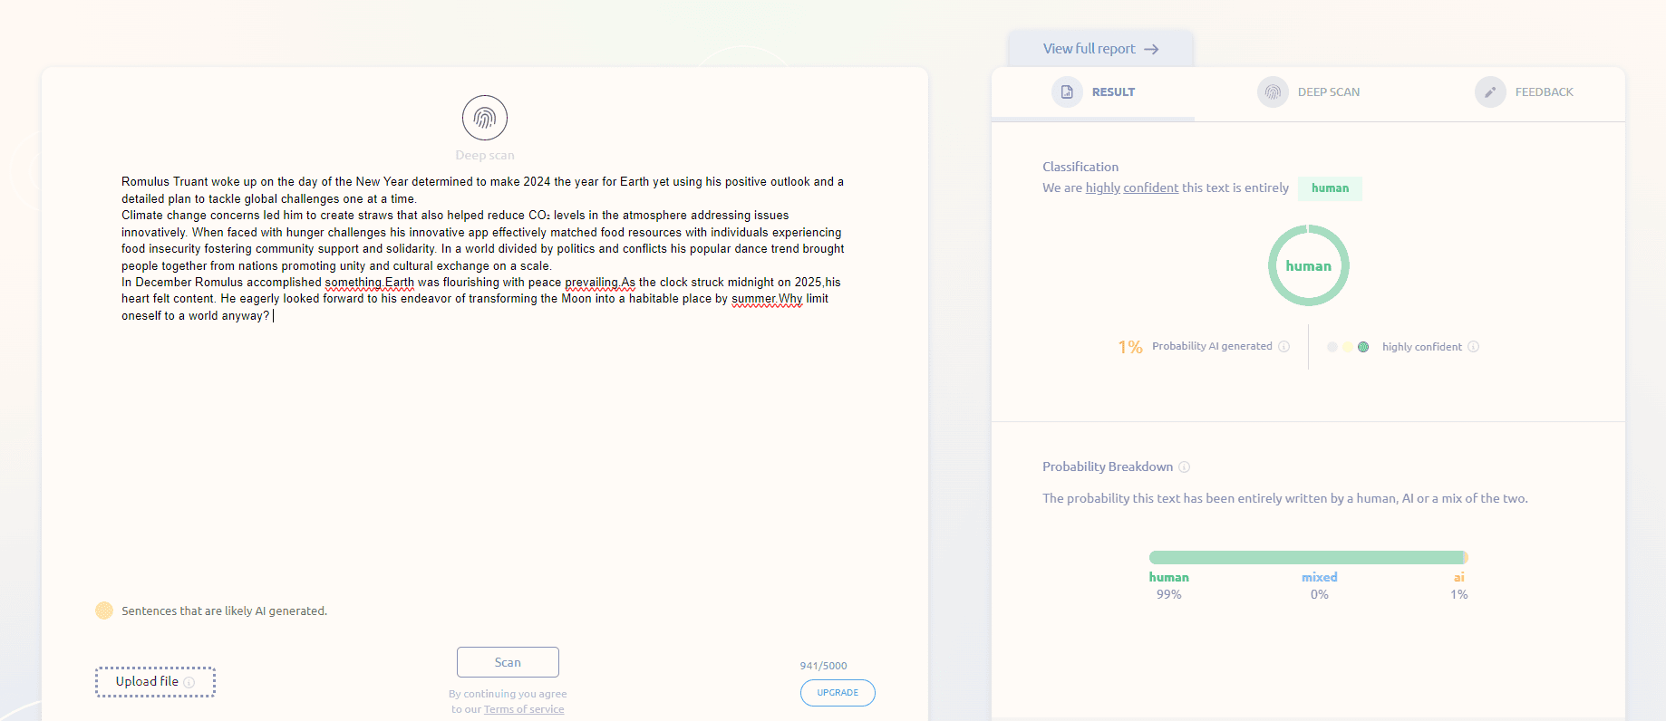The height and width of the screenshot is (721, 1666).
Task: Click View full report link
Action: point(1089,49)
